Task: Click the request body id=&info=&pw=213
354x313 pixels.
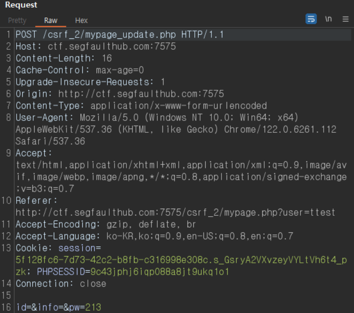Action: click(x=58, y=308)
